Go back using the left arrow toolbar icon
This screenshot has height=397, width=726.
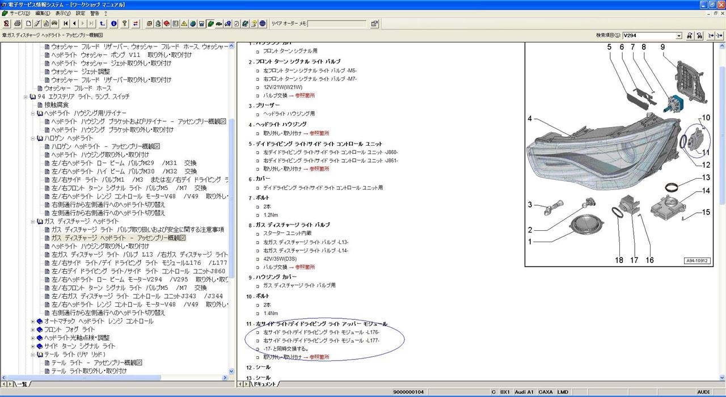click(x=74, y=24)
